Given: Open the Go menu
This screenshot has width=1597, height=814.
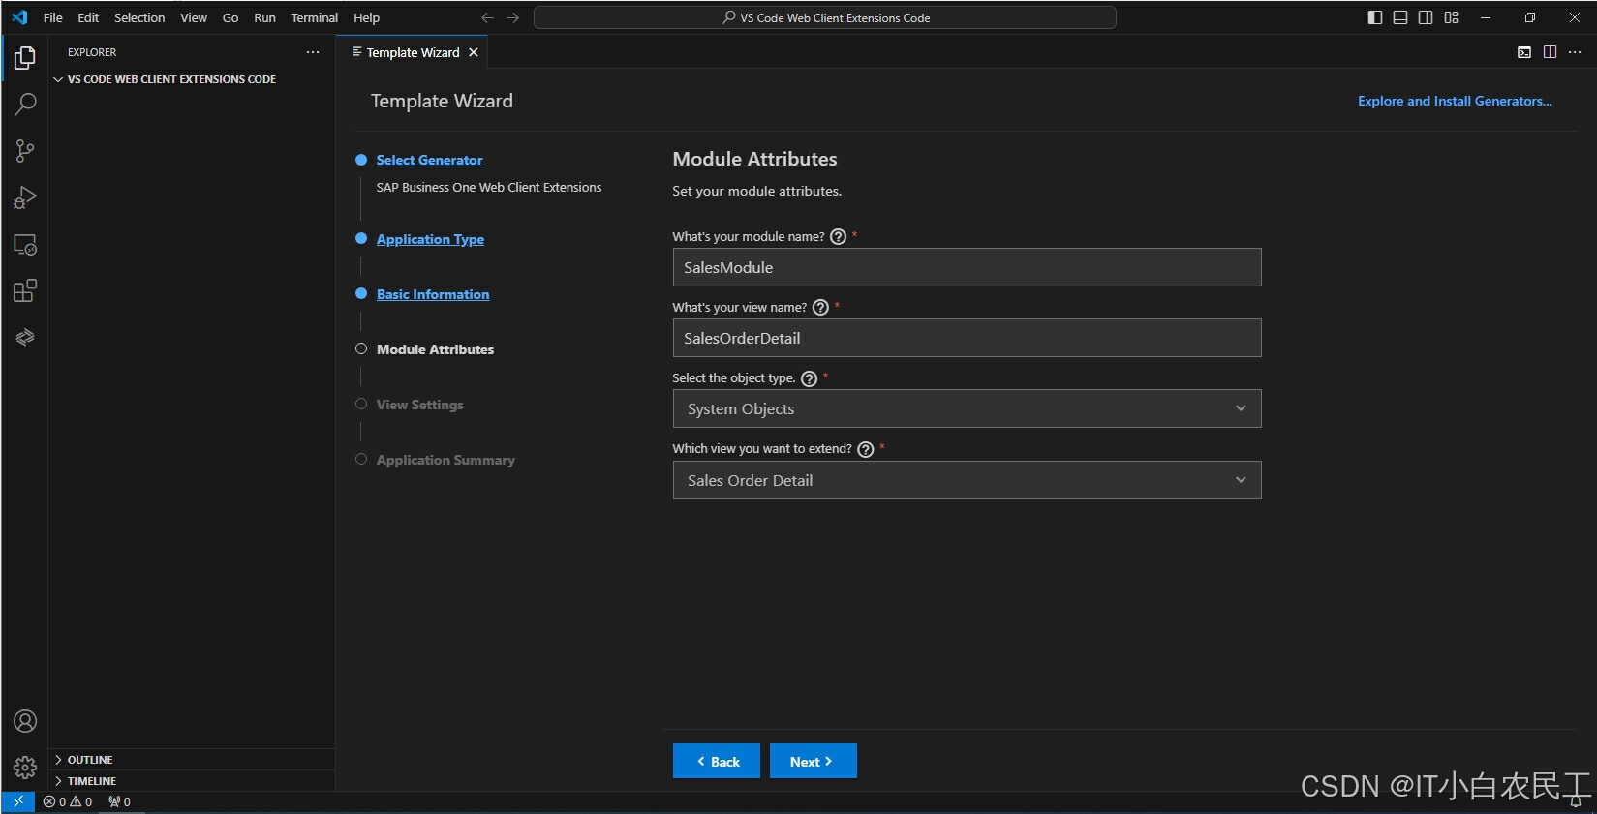Looking at the screenshot, I should 230,17.
